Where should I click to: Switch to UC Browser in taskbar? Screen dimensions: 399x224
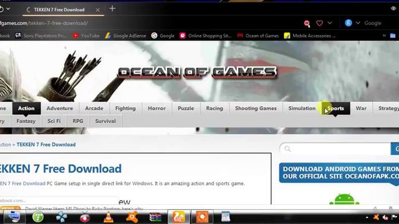pyautogui.click(x=179, y=217)
